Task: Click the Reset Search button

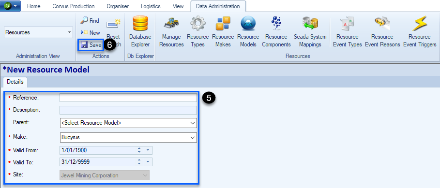Action: click(x=113, y=32)
